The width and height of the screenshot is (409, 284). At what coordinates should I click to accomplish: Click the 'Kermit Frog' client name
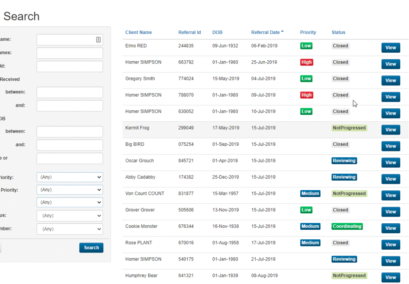click(137, 128)
